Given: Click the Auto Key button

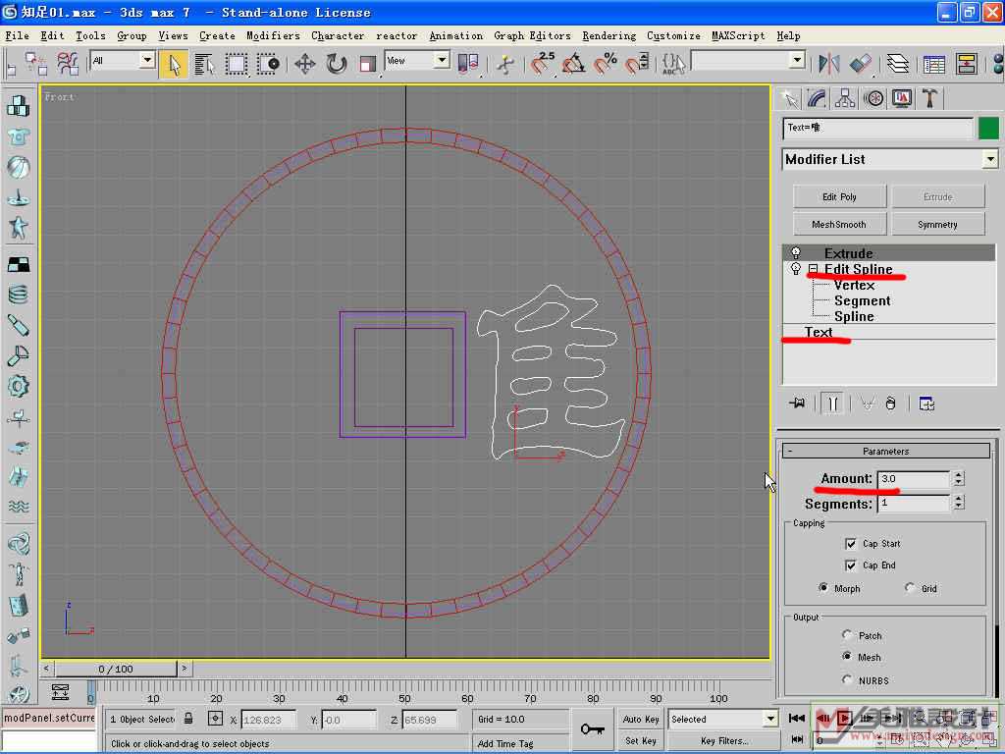Looking at the screenshot, I should (639, 719).
